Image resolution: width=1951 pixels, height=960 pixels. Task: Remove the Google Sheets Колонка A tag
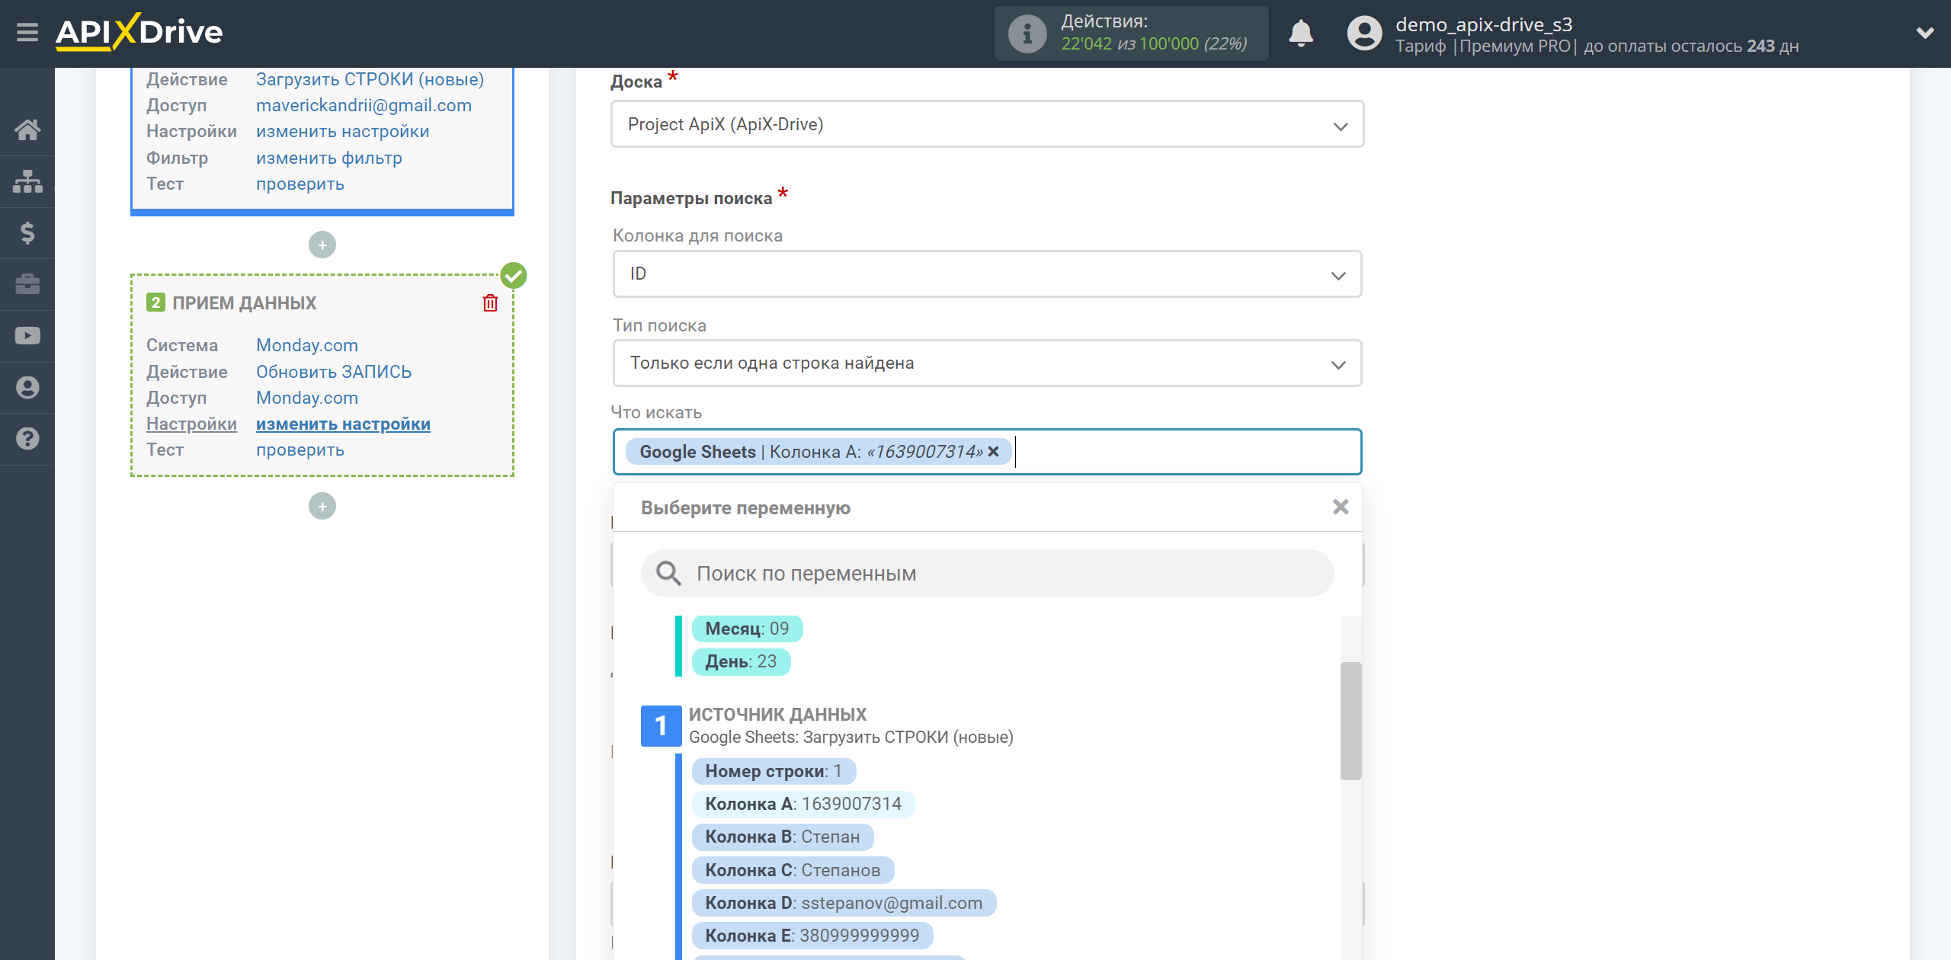click(x=993, y=452)
